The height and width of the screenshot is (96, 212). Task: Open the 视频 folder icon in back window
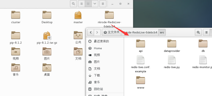pyautogui.click(x=16, y=51)
